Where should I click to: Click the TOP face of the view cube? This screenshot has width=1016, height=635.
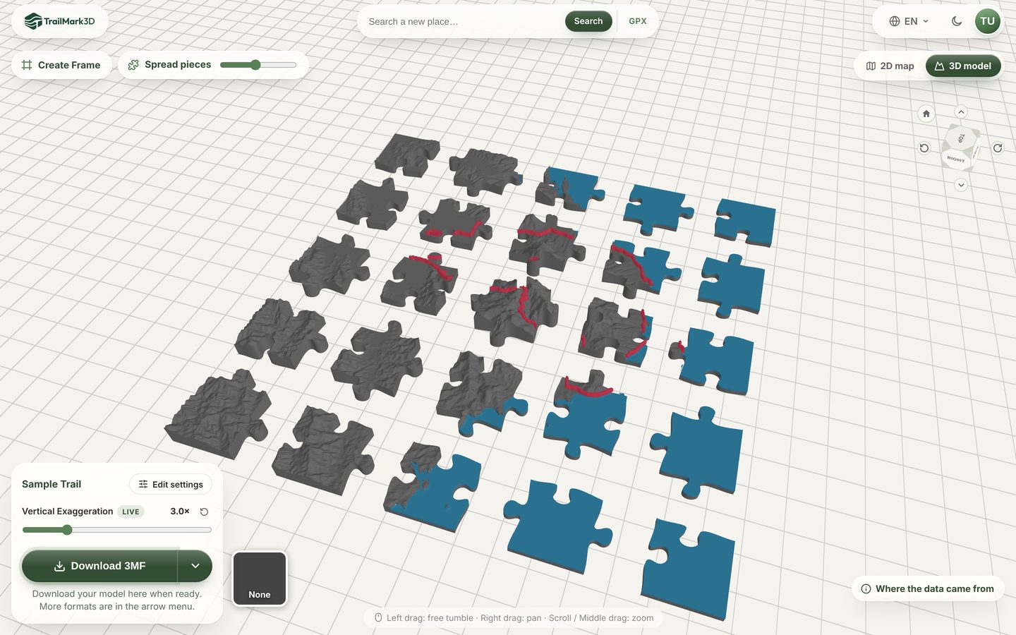click(x=962, y=138)
